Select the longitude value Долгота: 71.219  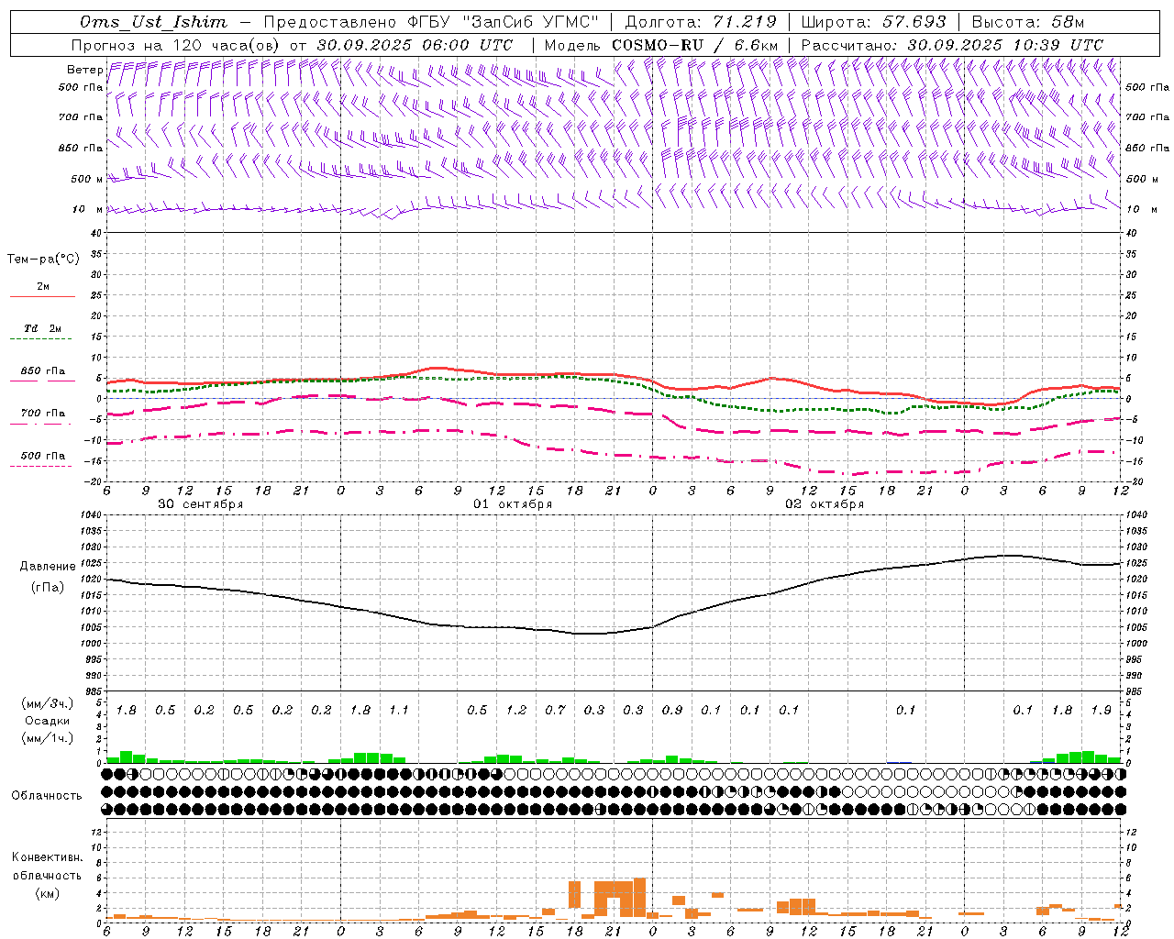click(701, 22)
